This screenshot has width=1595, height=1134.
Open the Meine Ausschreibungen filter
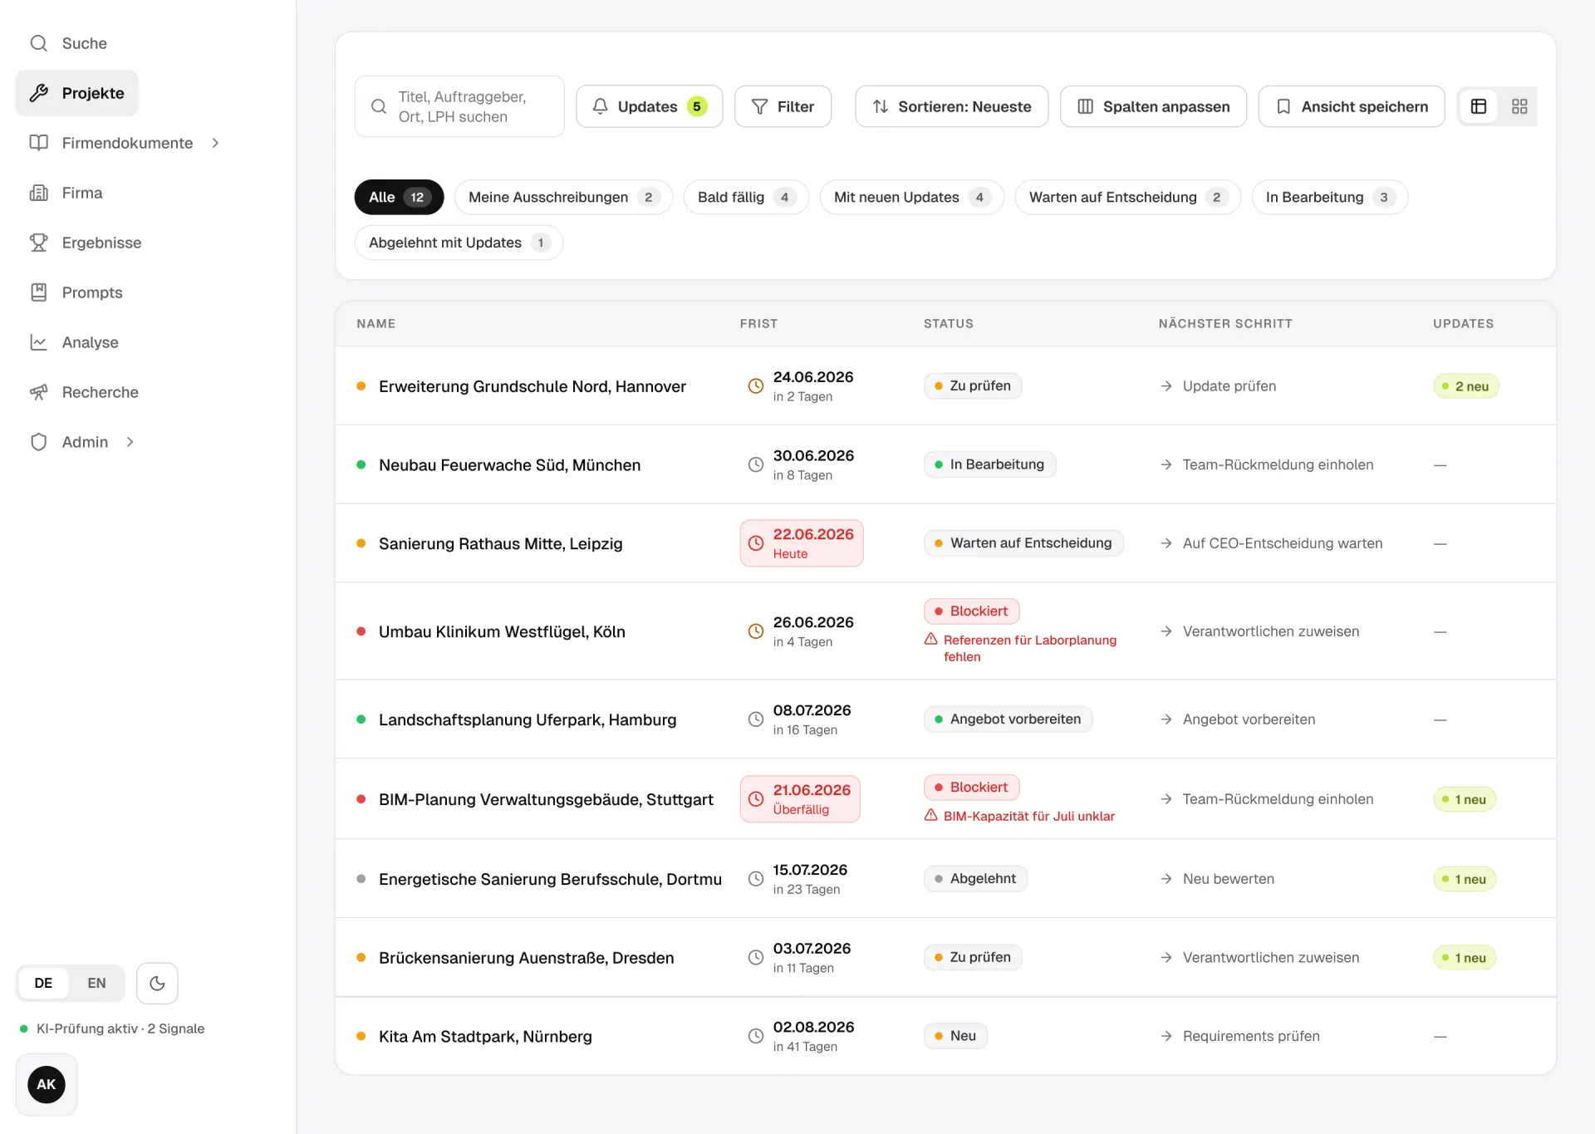563,197
